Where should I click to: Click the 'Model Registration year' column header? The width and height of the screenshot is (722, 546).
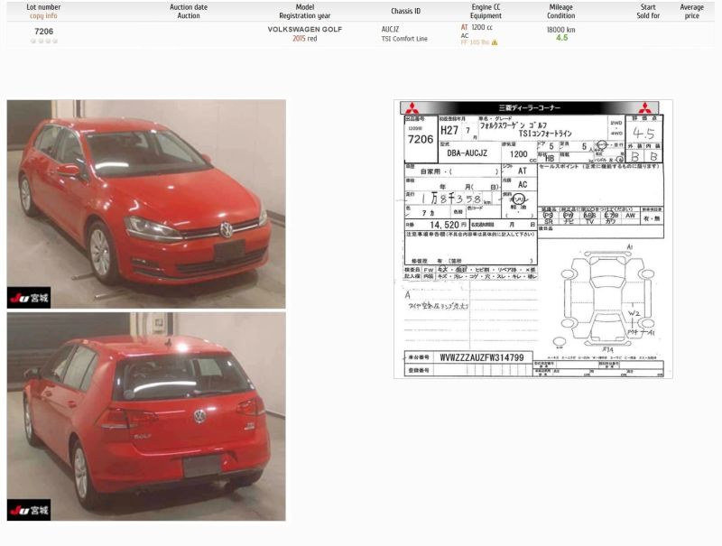pos(305,12)
